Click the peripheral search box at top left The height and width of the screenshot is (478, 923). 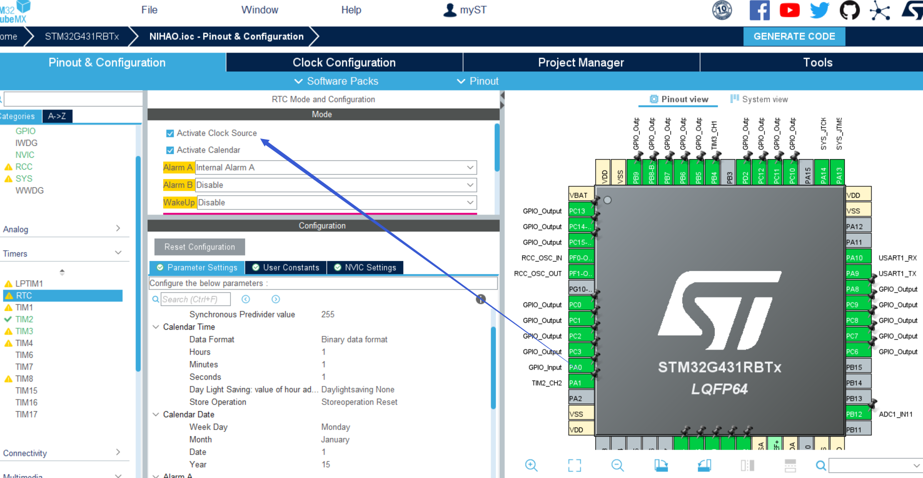[x=73, y=99]
